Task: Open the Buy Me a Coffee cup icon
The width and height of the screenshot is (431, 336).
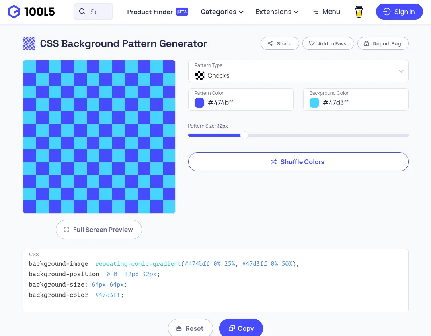Action: [359, 12]
